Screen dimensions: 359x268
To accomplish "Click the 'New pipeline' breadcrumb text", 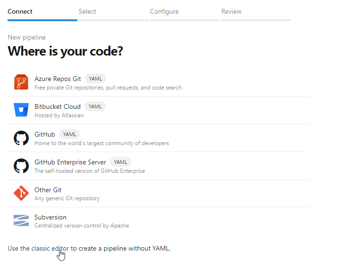I will (x=26, y=37).
